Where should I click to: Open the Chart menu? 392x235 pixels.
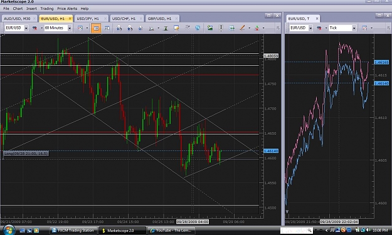(x=18, y=9)
